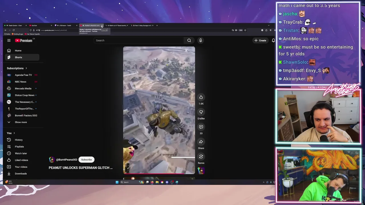365x205 pixels.
Task: Open History in sidebar
Action: pos(22,140)
